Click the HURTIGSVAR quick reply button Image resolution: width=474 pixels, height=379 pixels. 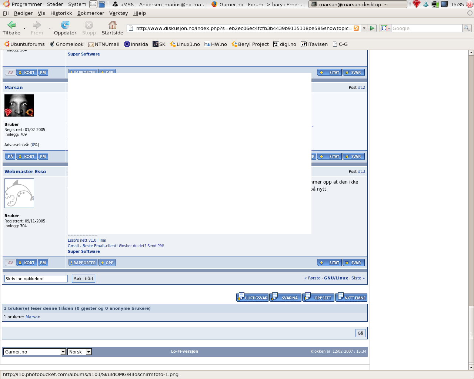(252, 297)
